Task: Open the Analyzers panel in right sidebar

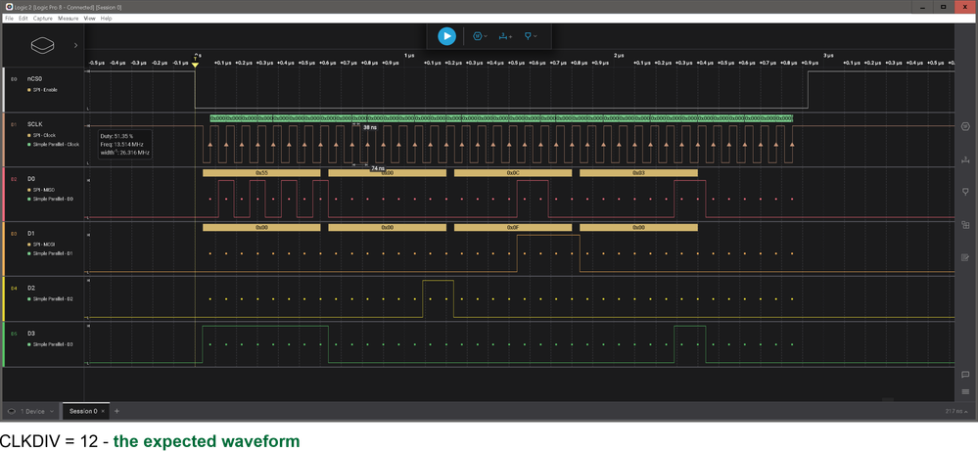Action: click(x=965, y=125)
